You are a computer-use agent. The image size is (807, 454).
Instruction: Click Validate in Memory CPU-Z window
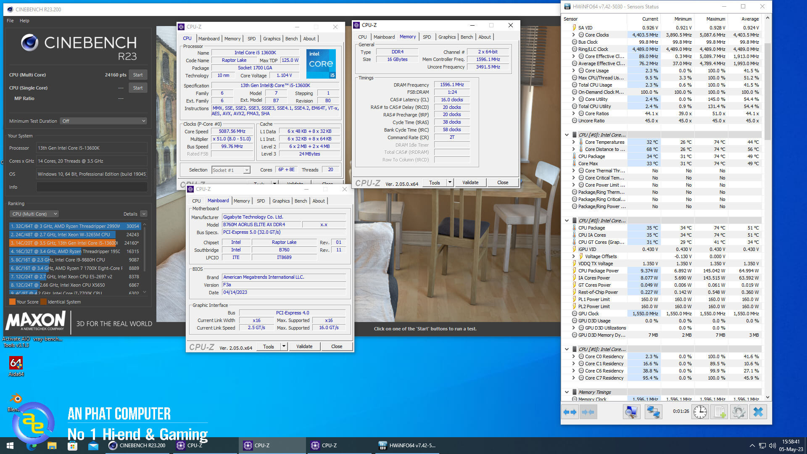pyautogui.click(x=470, y=183)
